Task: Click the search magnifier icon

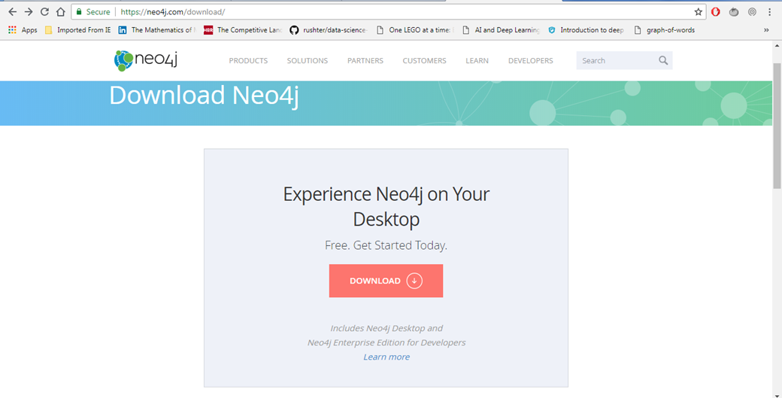Action: 663,60
